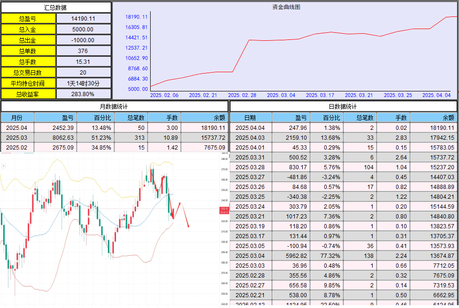Click the 77.32% percentage cell
Screen dimensions: 459x308
point(327,255)
